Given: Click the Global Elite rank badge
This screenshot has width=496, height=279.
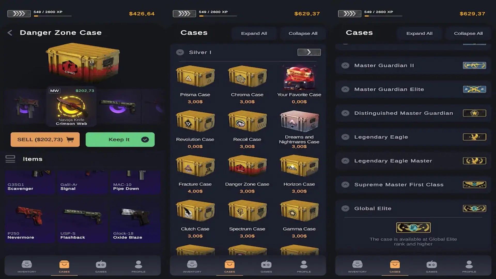Looking at the screenshot, I should (474, 208).
